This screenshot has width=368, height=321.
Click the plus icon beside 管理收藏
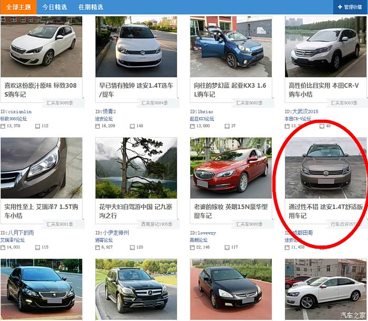point(339,7)
